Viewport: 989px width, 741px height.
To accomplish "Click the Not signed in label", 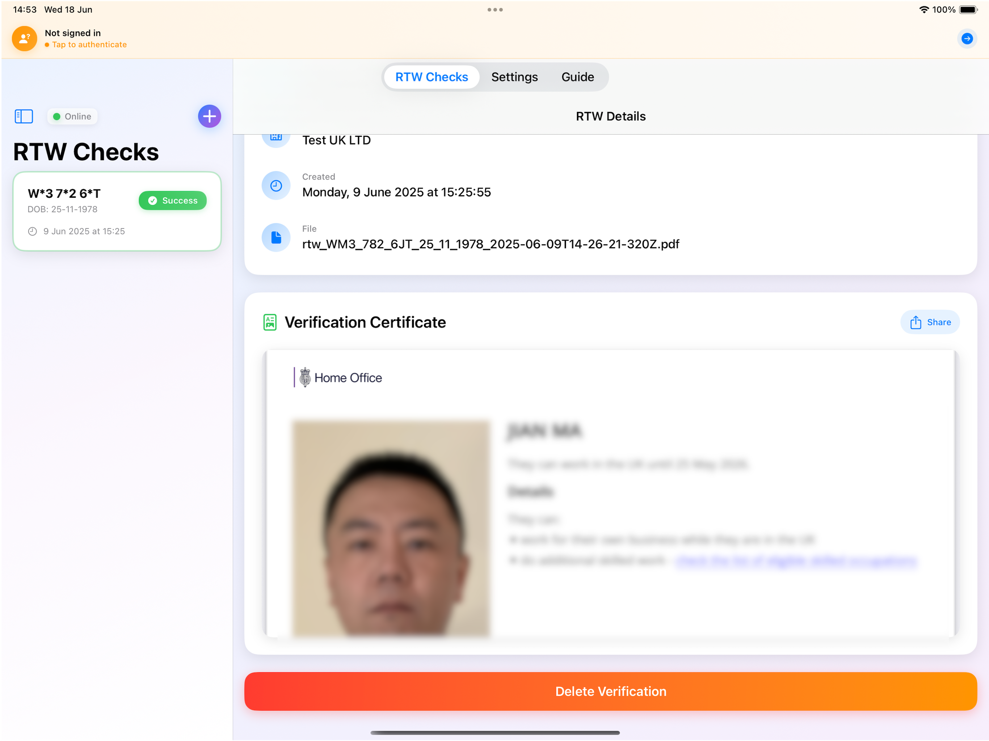I will tap(72, 33).
